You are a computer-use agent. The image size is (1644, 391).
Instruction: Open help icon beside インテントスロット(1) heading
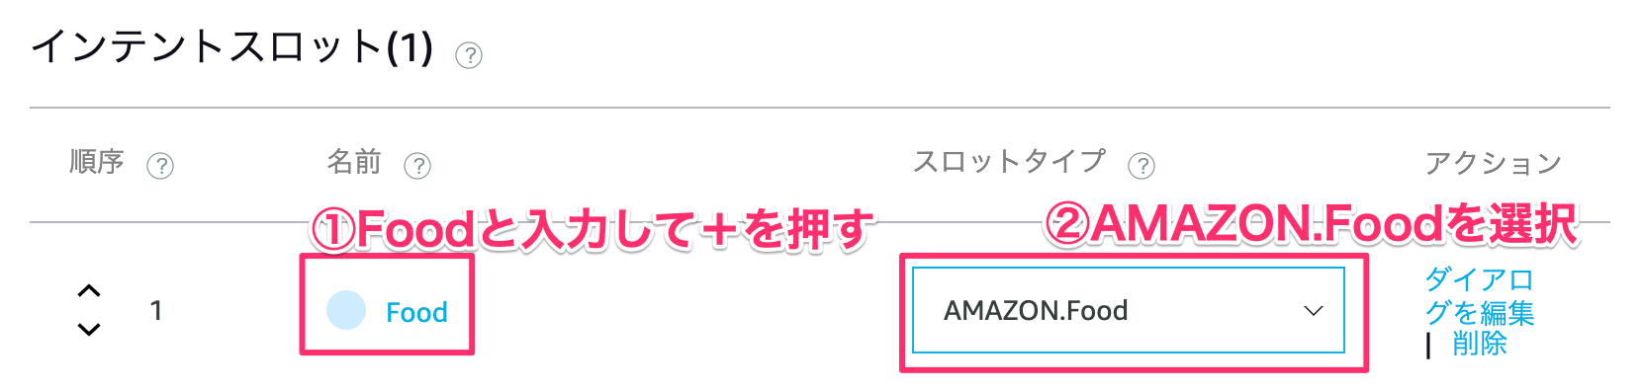[x=468, y=55]
